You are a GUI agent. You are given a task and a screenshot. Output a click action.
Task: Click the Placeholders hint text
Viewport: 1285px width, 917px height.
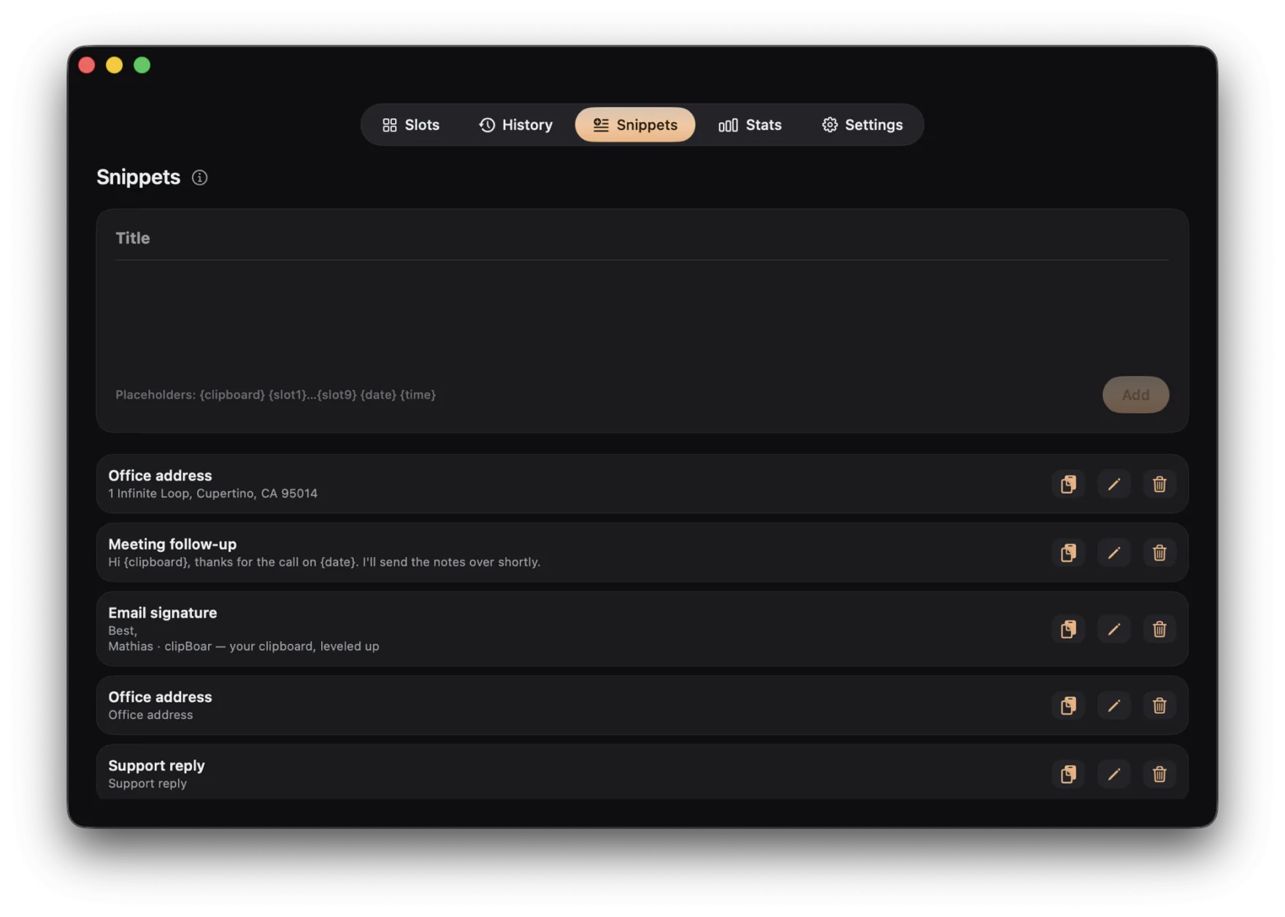[275, 395]
